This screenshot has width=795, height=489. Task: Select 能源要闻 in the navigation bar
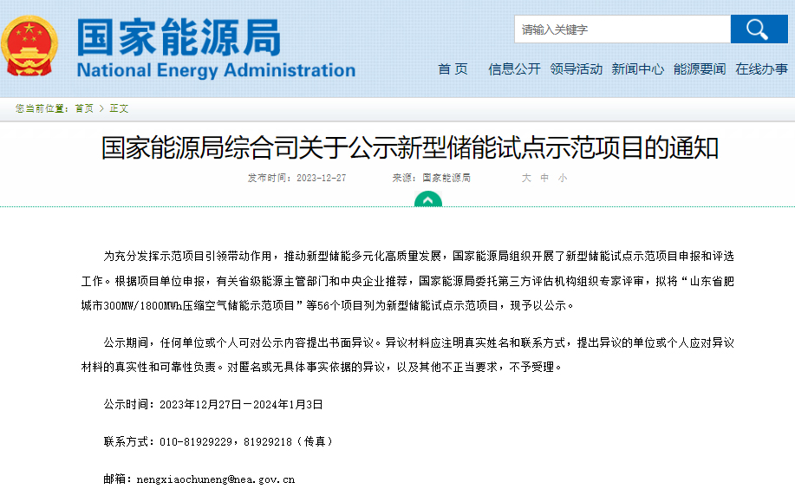coord(700,69)
